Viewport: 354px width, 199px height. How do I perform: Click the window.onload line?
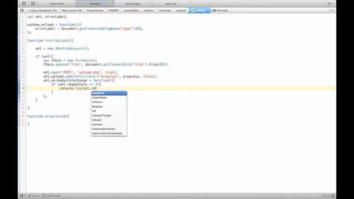pos(54,24)
